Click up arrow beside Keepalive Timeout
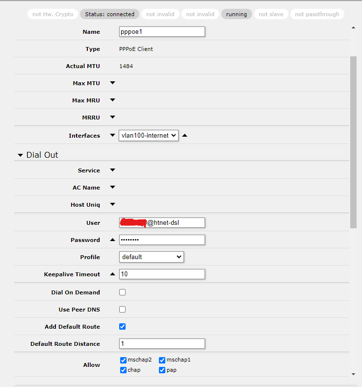The image size is (362, 387). (x=112, y=274)
